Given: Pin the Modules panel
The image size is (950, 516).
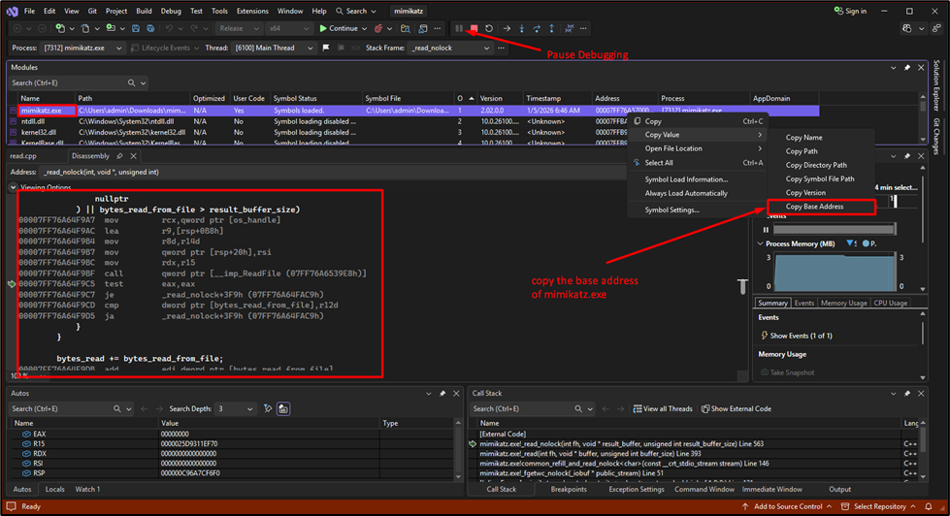Looking at the screenshot, I should coord(907,67).
